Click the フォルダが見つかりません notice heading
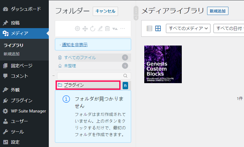This screenshot has height=147, width=244. [99, 102]
